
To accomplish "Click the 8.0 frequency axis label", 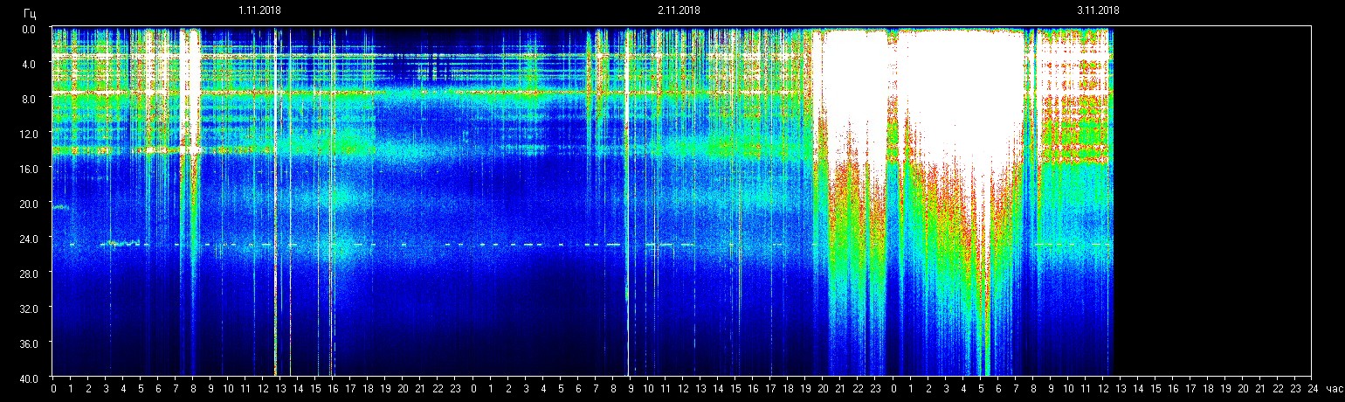I will pyautogui.click(x=30, y=99).
